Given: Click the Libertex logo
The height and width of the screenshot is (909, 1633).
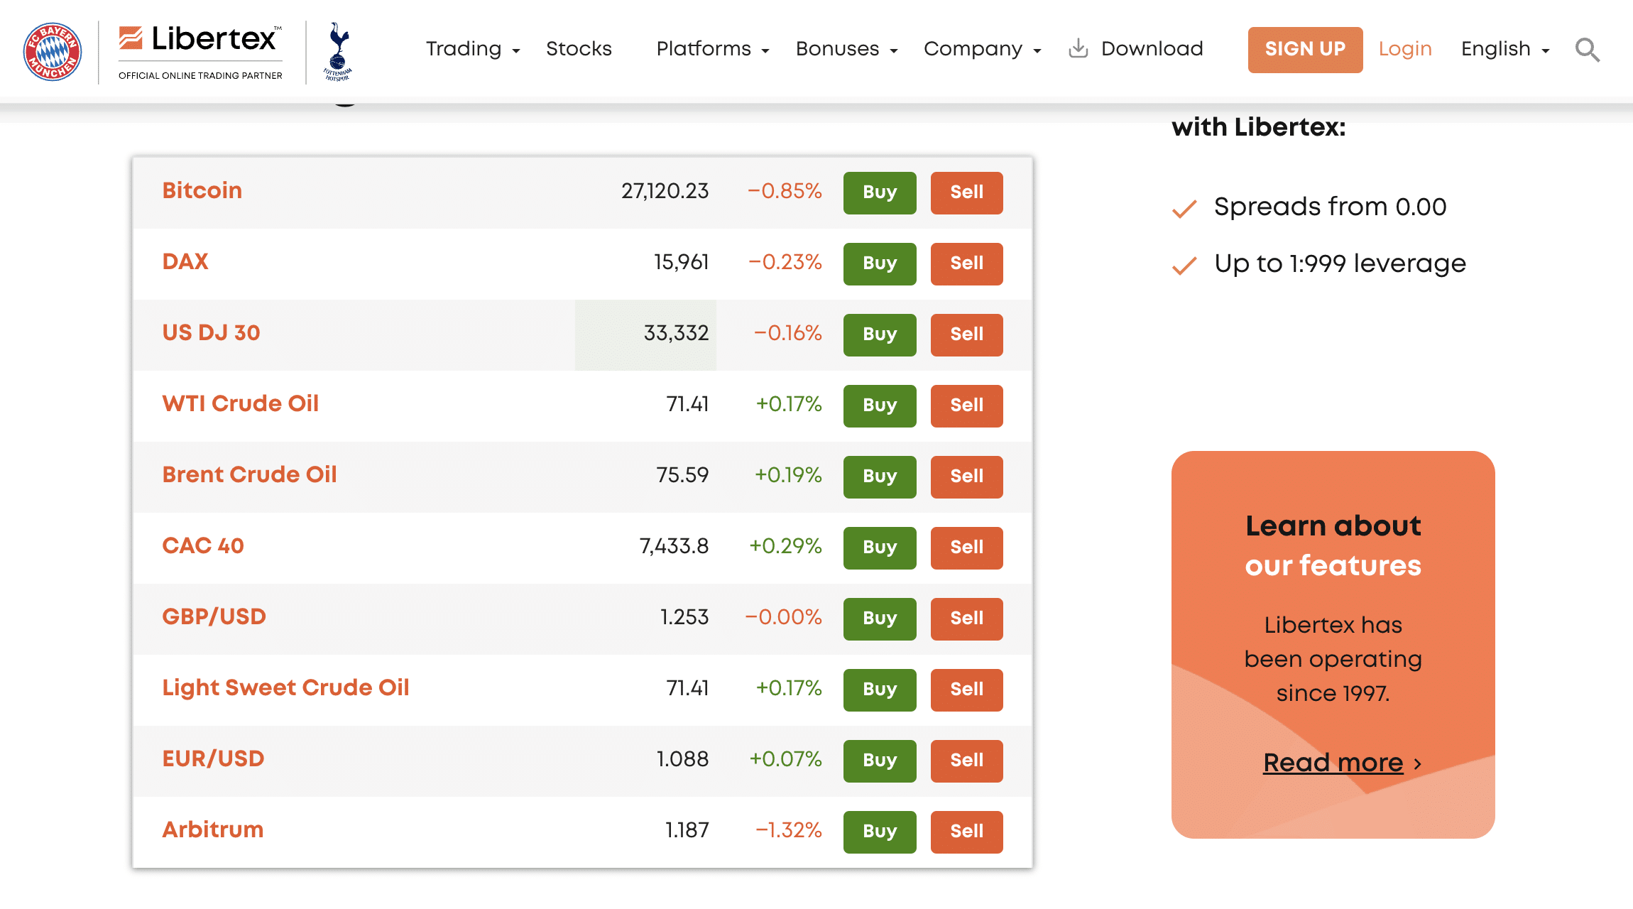Looking at the screenshot, I should 200,52.
